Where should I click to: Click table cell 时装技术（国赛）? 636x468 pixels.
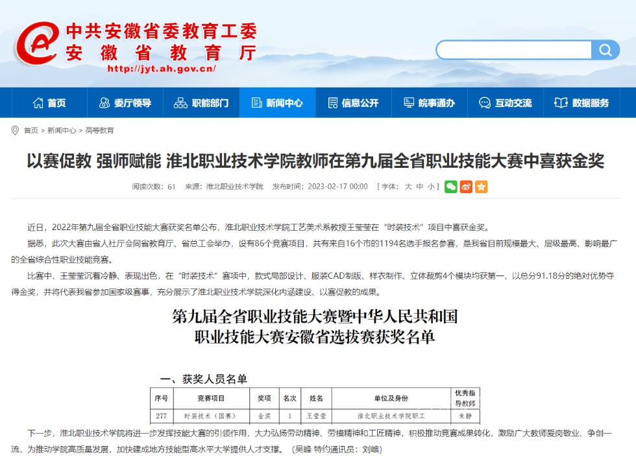[x=210, y=416]
